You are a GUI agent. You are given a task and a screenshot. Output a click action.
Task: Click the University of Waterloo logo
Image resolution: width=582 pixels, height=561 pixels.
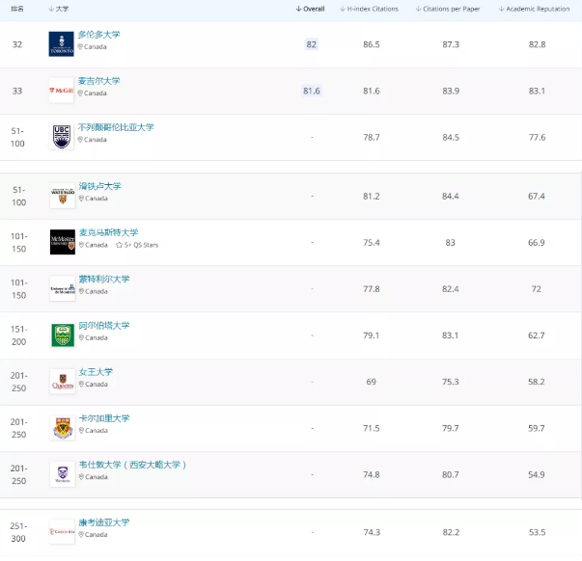click(63, 196)
